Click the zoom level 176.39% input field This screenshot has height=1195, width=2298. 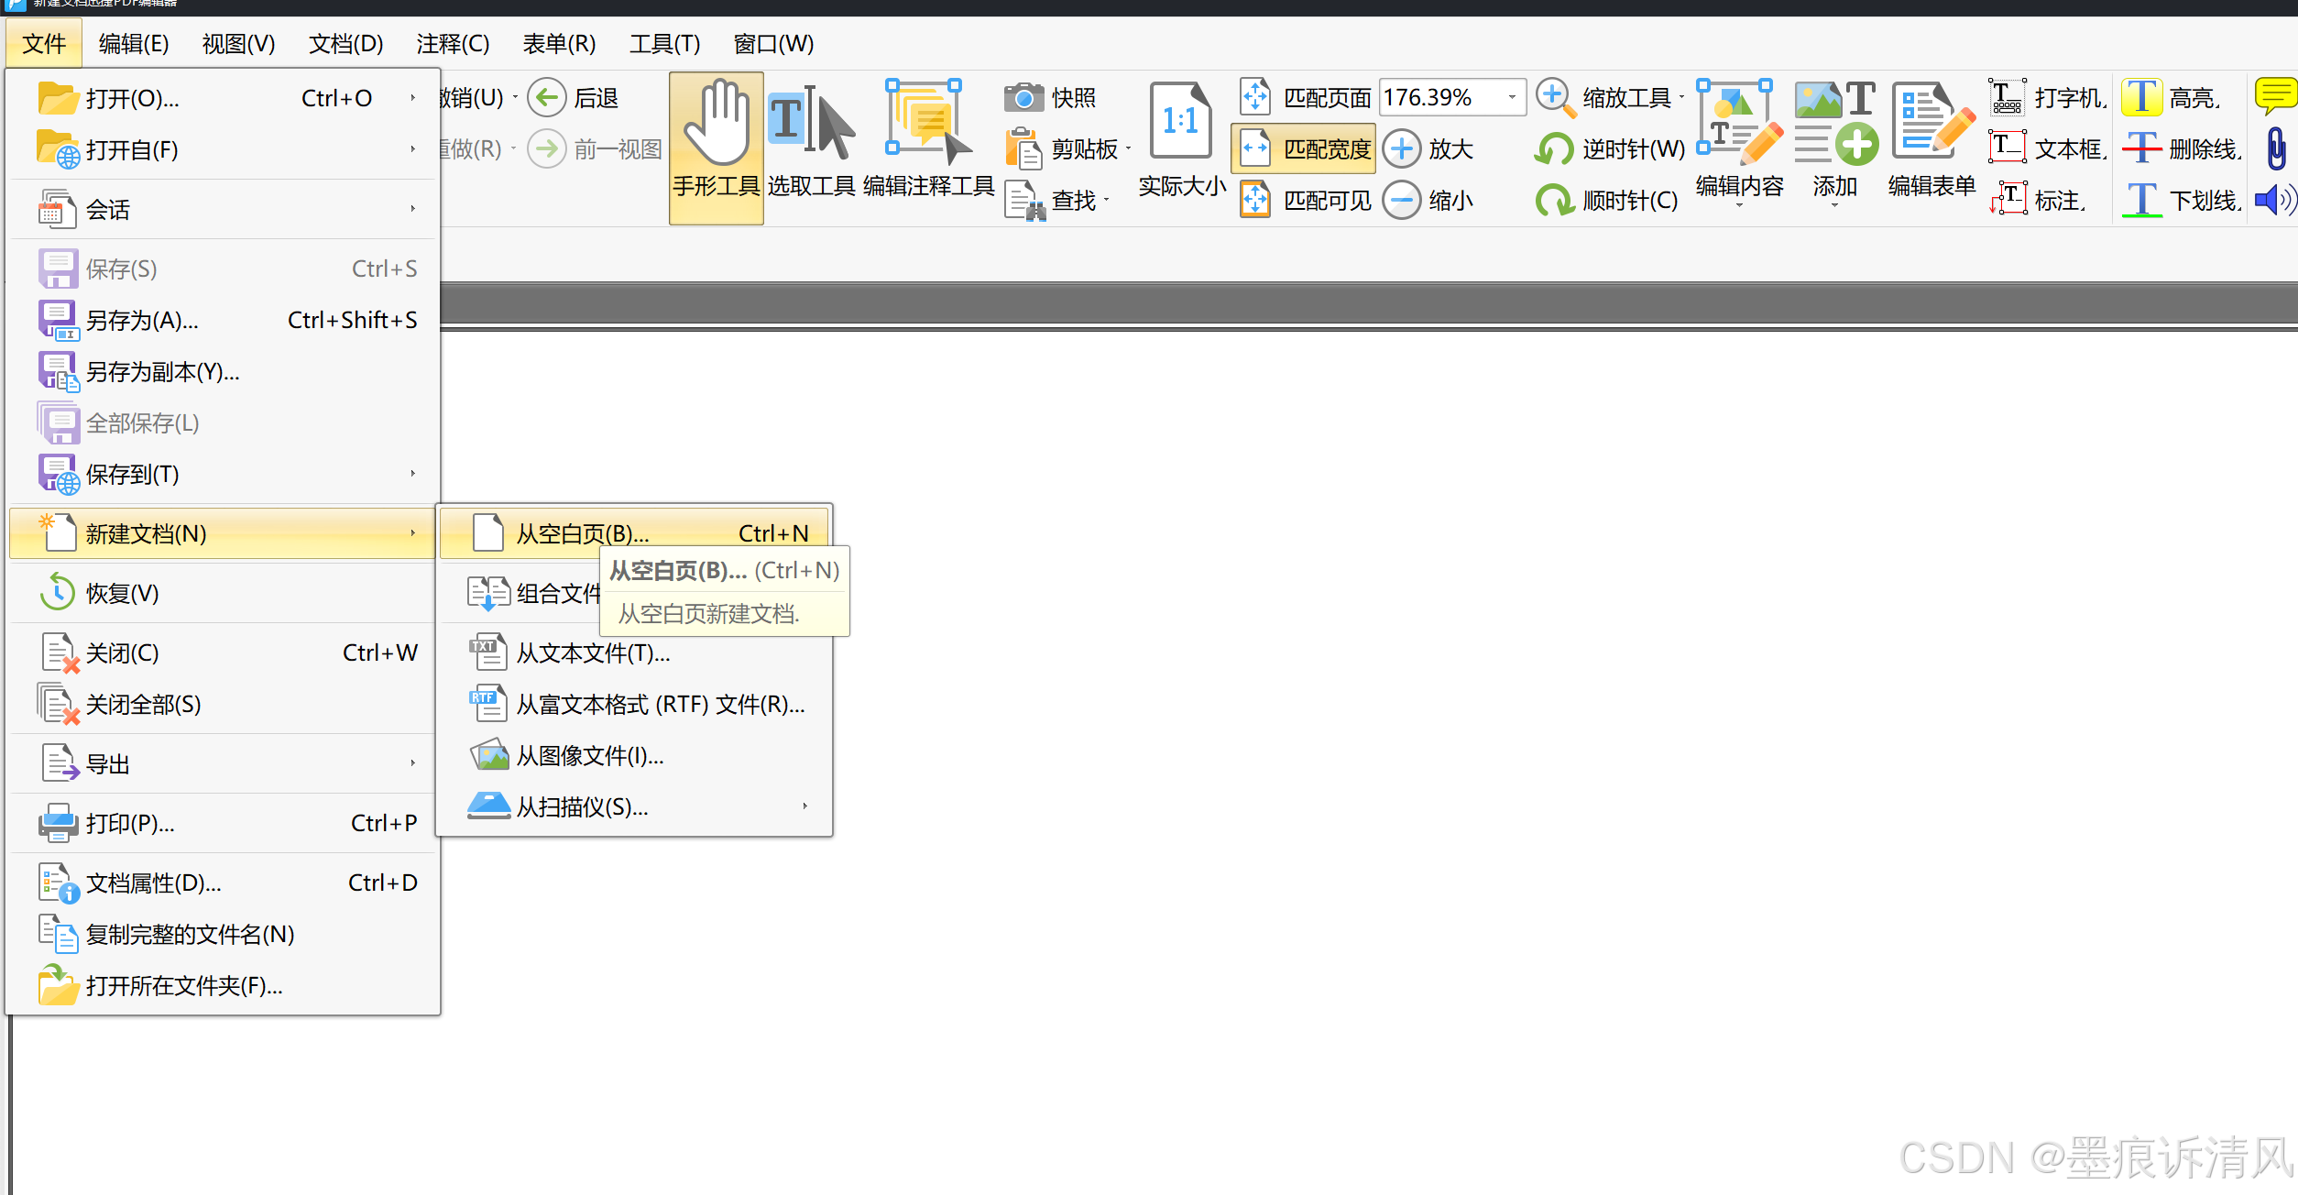click(1437, 97)
